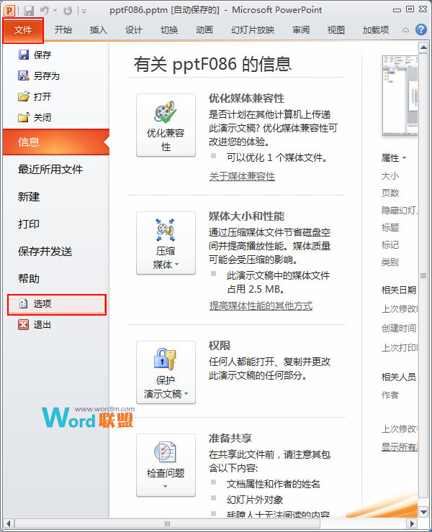Open the 保护演示文稿 protect presentation dropdown
The image size is (432, 532).
tap(166, 372)
